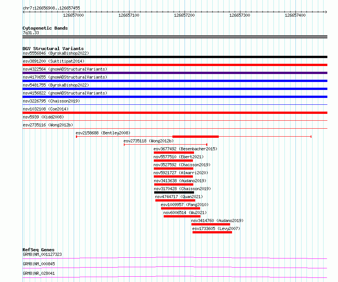Select nsv4744717 (Quan2021) label

pyautogui.click(x=179, y=197)
